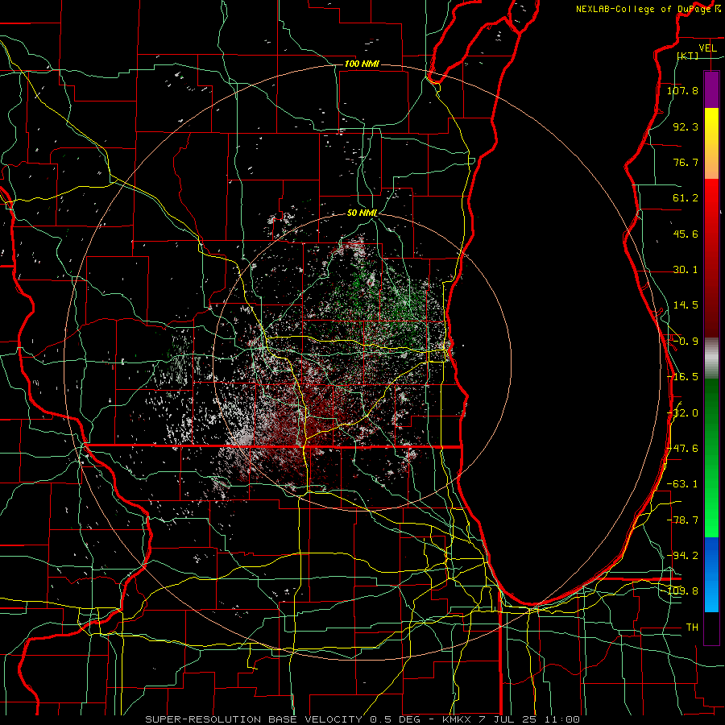
Task: Click the -47.6 legend value
Action: 682,449
